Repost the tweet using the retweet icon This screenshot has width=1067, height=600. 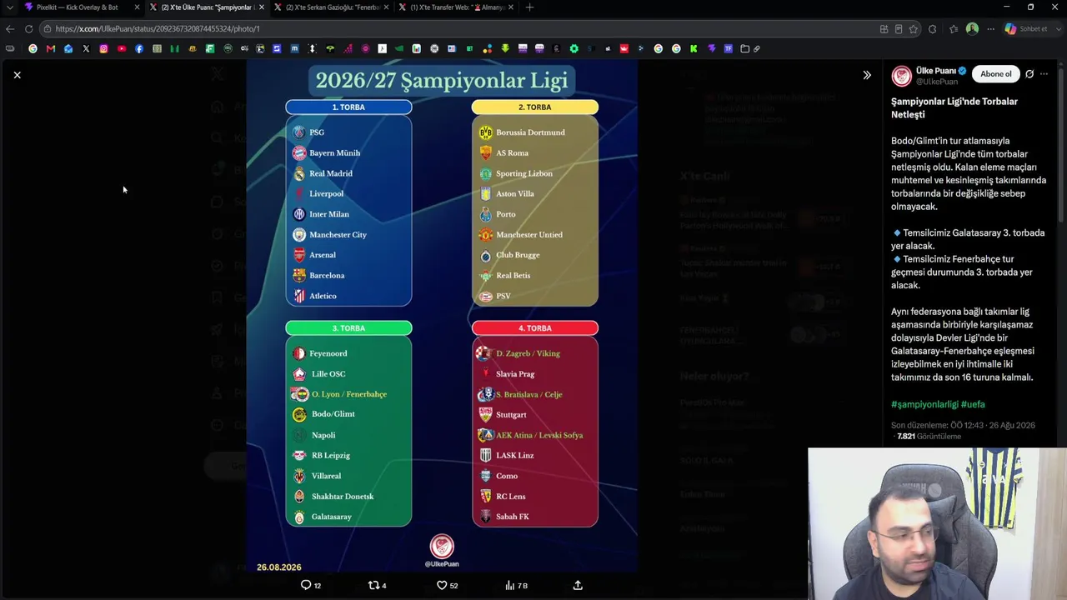coord(378,585)
